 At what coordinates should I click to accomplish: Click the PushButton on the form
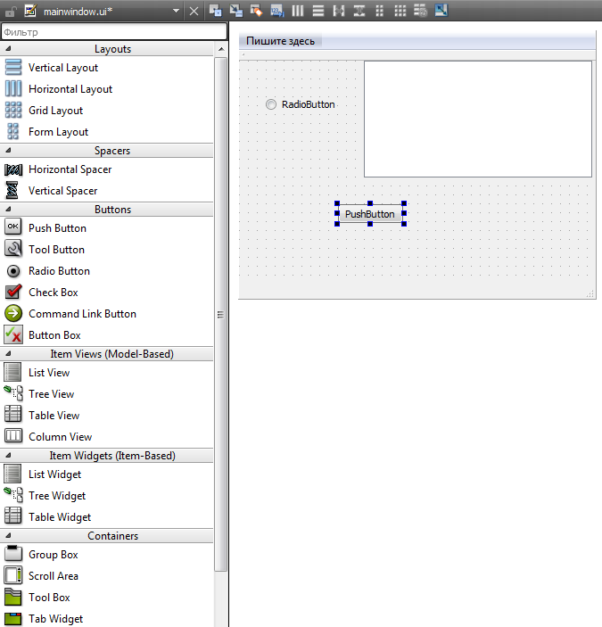pyautogui.click(x=370, y=214)
